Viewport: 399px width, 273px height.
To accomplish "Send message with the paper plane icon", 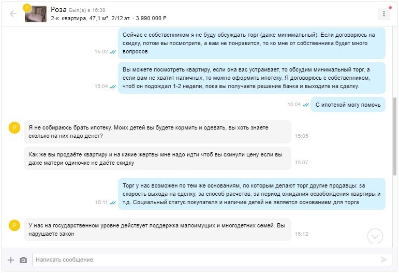I will coord(383,260).
